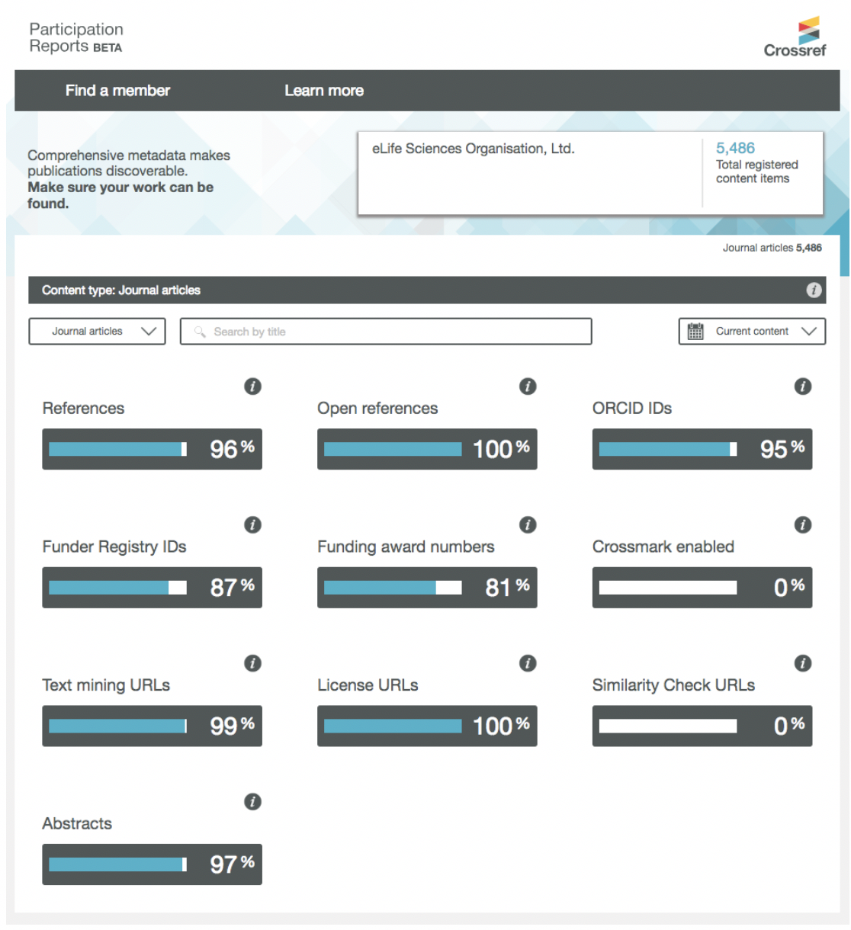851x930 pixels.
Task: Open the info tooltip for Open references
Action: pos(527,386)
